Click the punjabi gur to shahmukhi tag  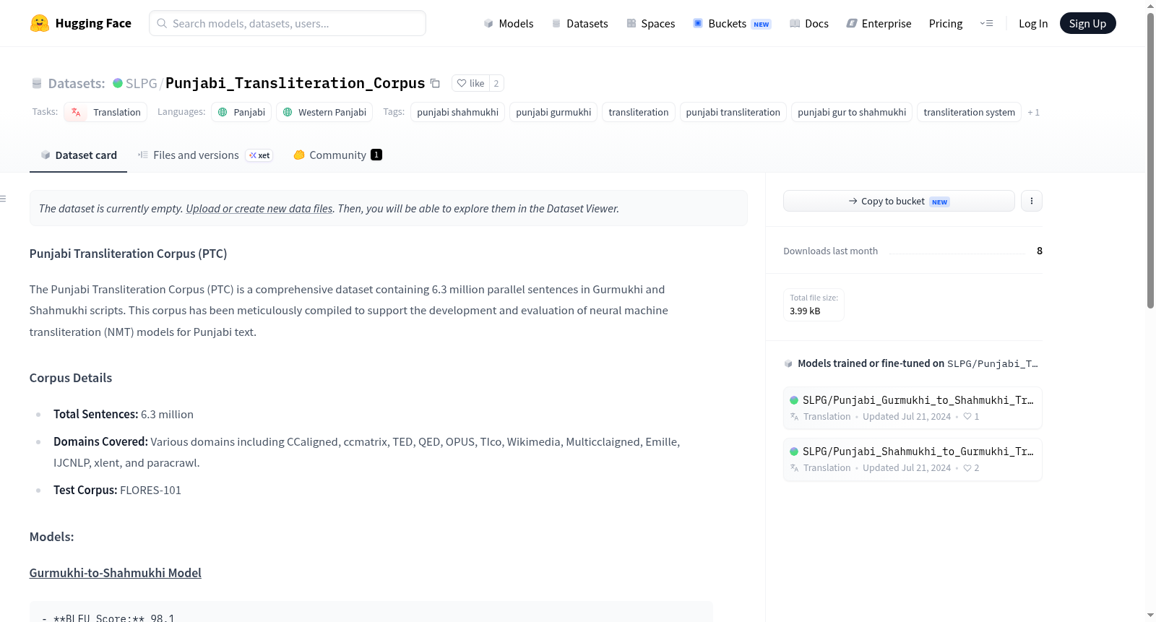[x=852, y=112]
